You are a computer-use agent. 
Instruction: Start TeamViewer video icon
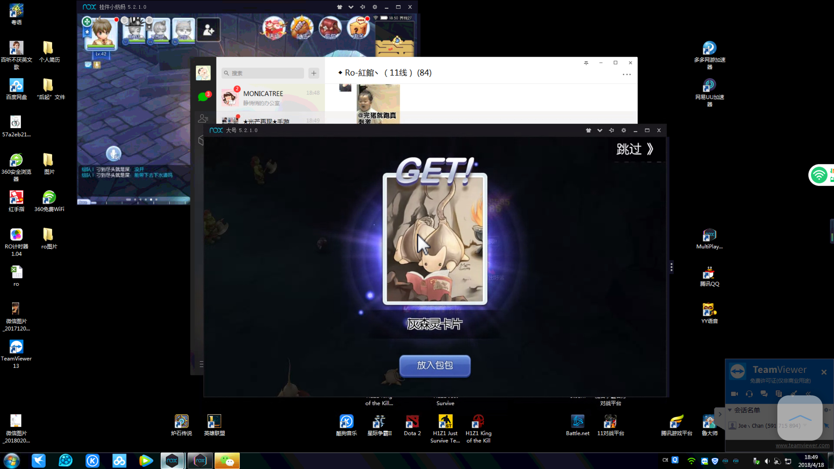734,394
